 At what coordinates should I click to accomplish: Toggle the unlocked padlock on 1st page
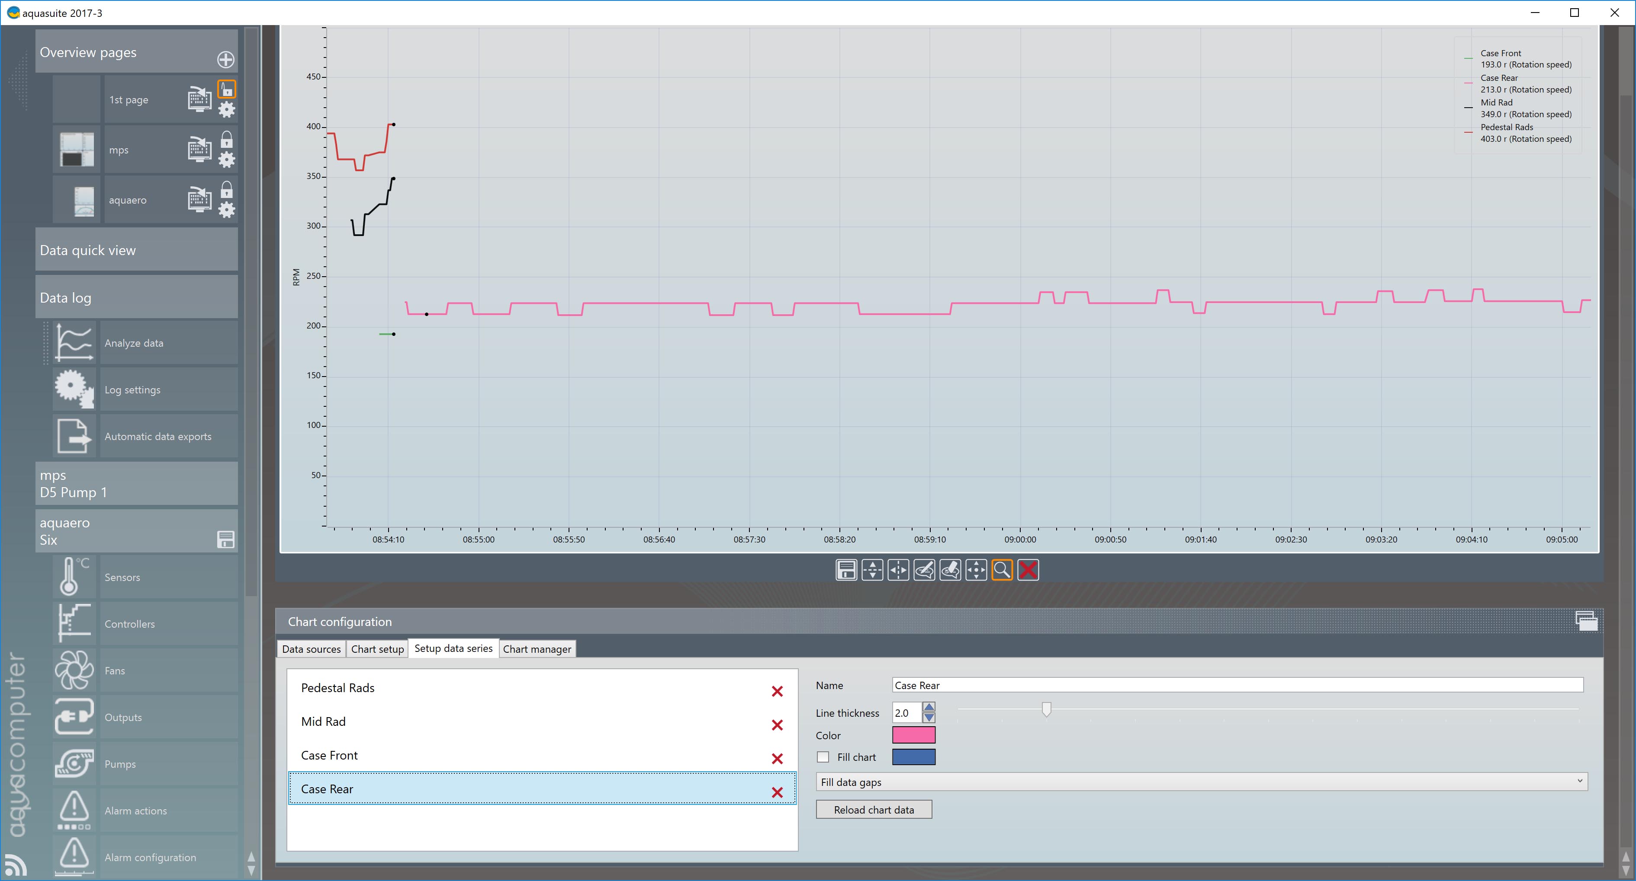[227, 89]
